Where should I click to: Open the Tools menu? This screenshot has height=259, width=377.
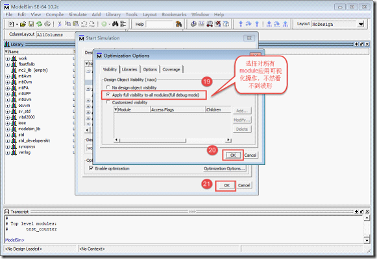(x=132, y=15)
